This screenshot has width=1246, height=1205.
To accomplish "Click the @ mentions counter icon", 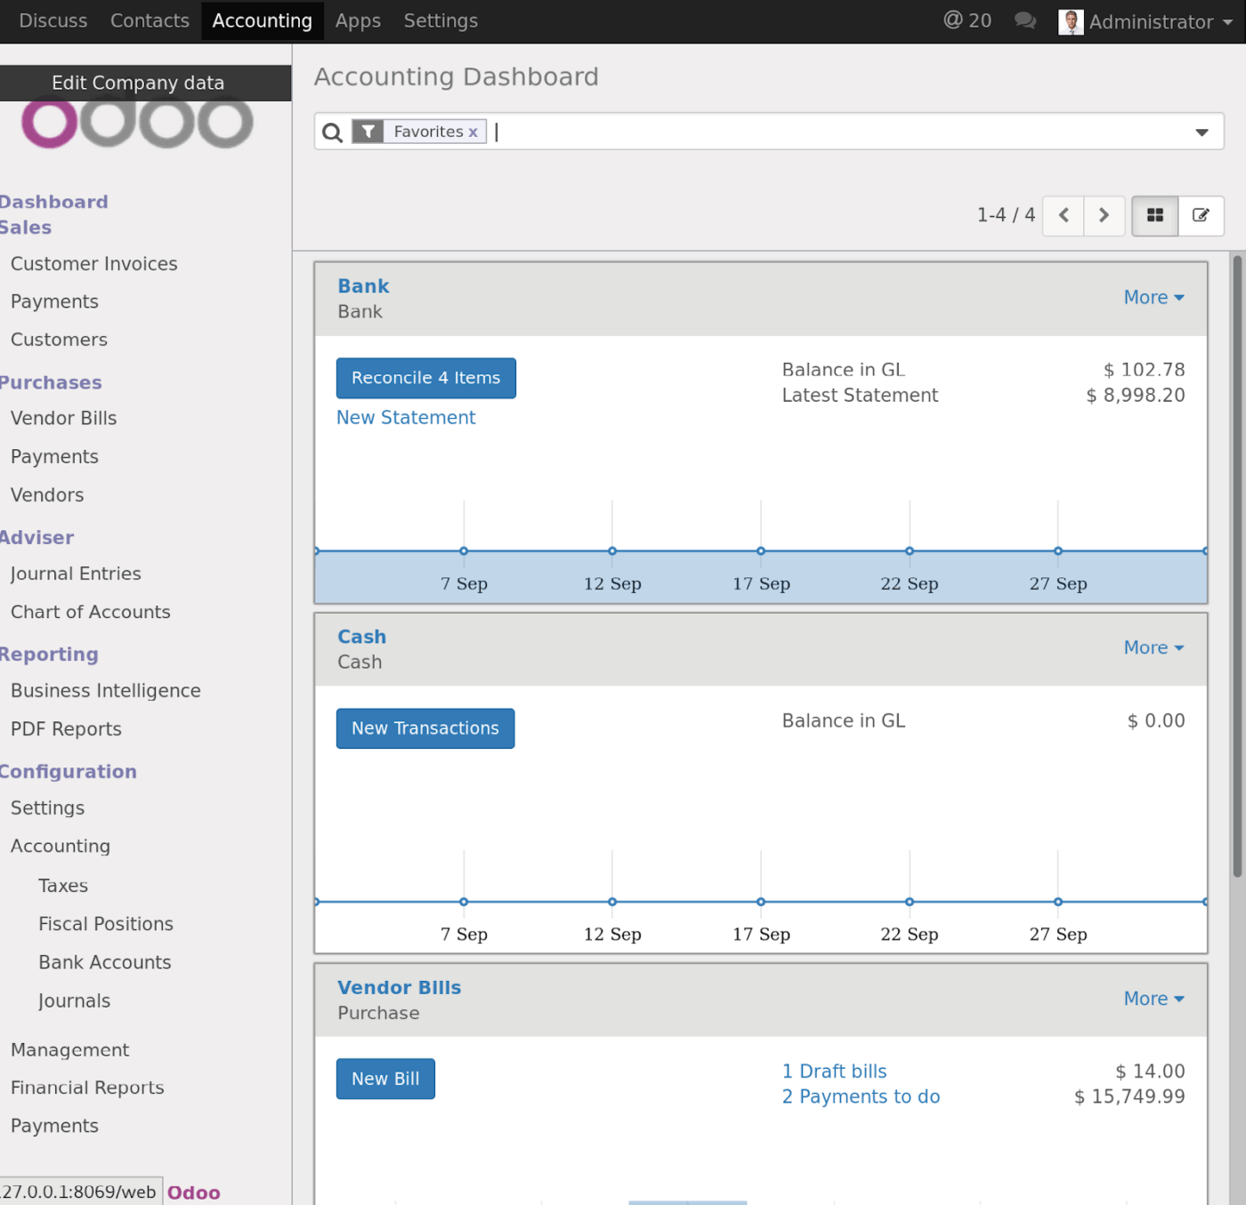I will pos(967,20).
